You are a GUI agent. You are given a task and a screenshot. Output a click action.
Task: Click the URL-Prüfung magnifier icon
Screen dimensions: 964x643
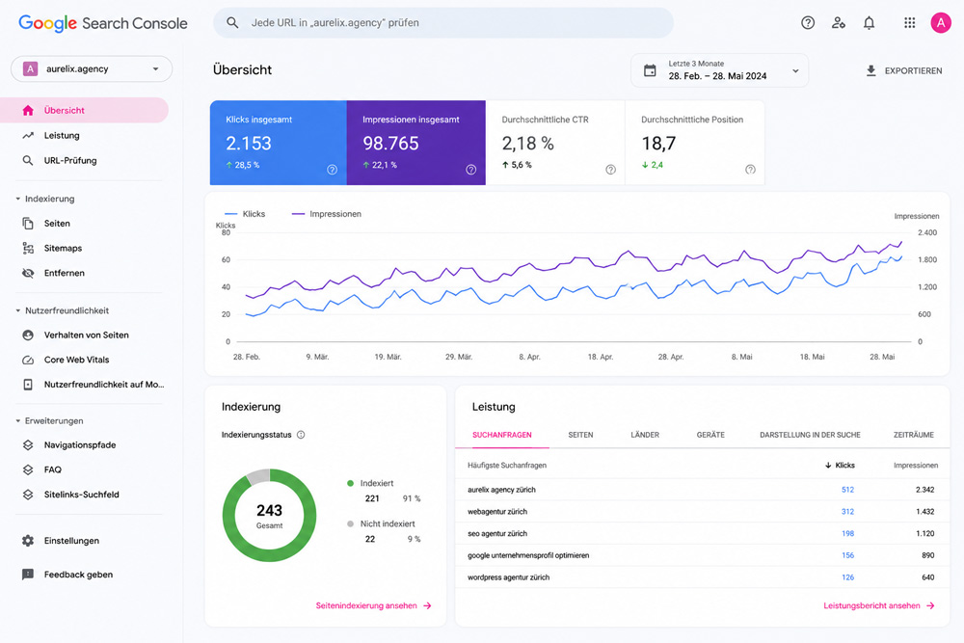coord(28,160)
